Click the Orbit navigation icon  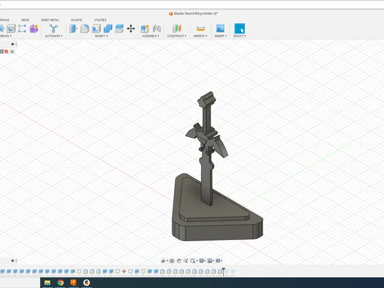(x=163, y=261)
